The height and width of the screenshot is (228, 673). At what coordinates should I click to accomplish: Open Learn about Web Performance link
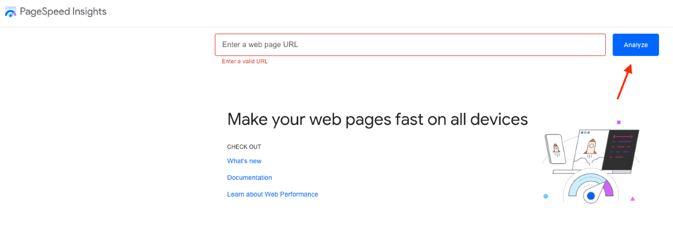point(273,194)
